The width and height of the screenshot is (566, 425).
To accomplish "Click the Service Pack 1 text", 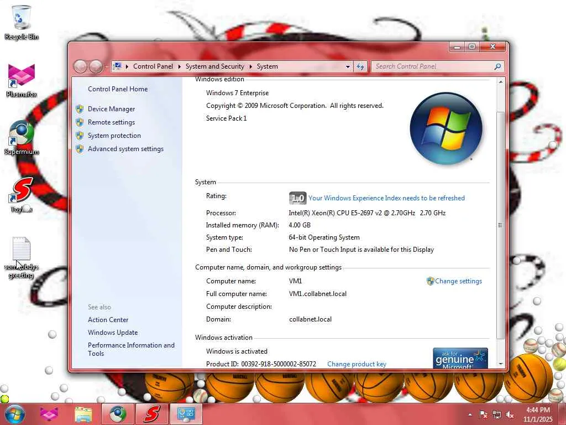I will click(226, 118).
